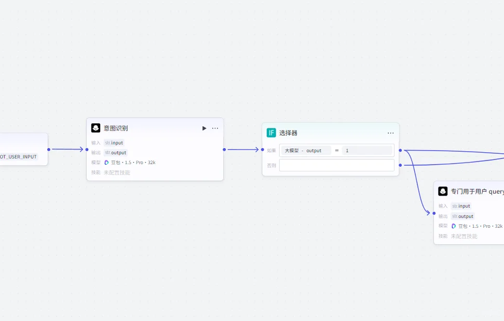The image size is (504, 321).
Task: Click the str output tag in 专门用于用户 node
Action: [463, 216]
